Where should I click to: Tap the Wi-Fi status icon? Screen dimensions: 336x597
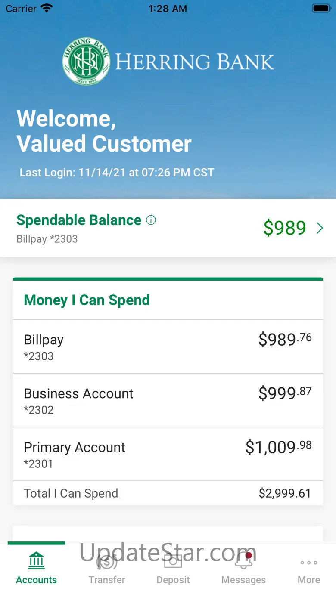[x=46, y=9]
